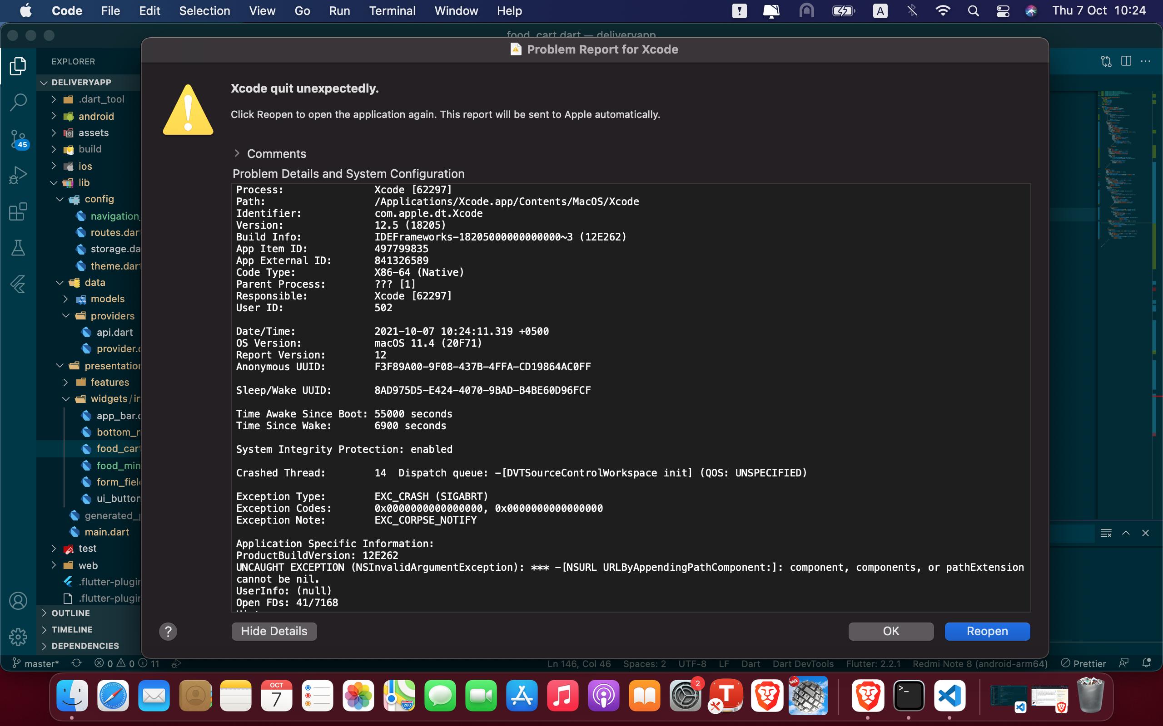Click the compare changes icon in editor toolbar
The height and width of the screenshot is (726, 1163).
click(1106, 61)
